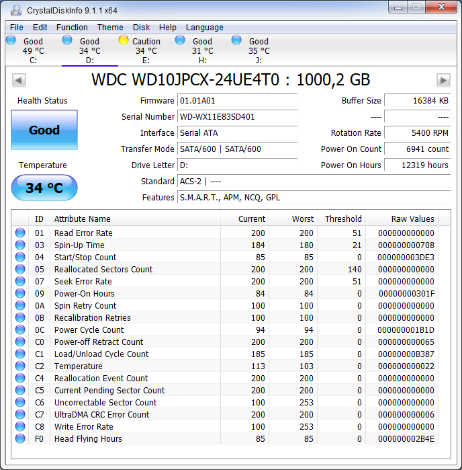Image resolution: width=462 pixels, height=470 pixels.
Task: Click the Serial Number field
Action: pyautogui.click(x=238, y=116)
